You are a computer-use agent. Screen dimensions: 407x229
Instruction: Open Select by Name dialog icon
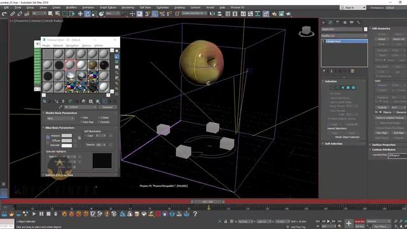pyautogui.click(x=57, y=14)
